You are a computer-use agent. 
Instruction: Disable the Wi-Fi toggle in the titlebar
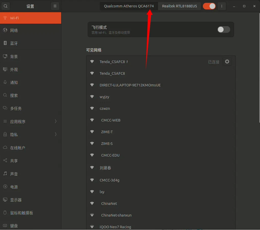click(209, 6)
